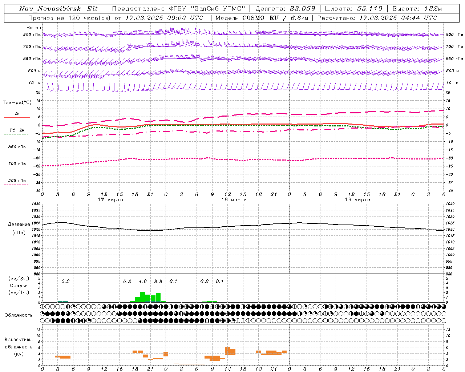465x372 pixels.
Task: Click the 'Осадки' precipitation label
Action: coord(19,286)
